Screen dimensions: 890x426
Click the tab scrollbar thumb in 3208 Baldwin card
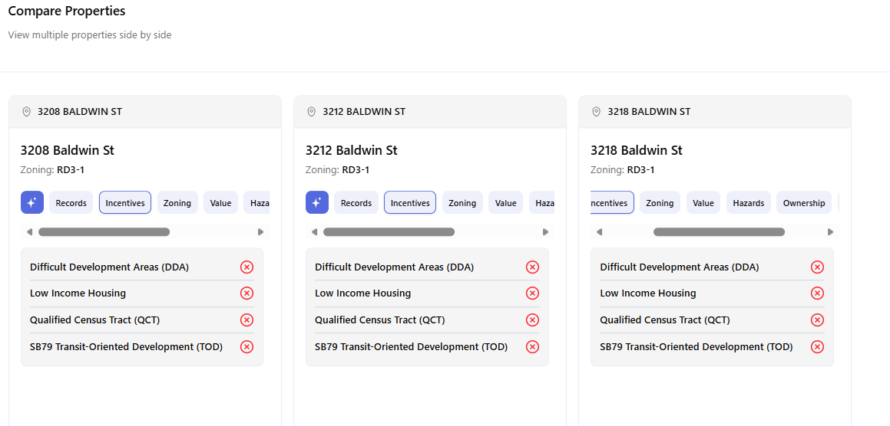click(104, 231)
